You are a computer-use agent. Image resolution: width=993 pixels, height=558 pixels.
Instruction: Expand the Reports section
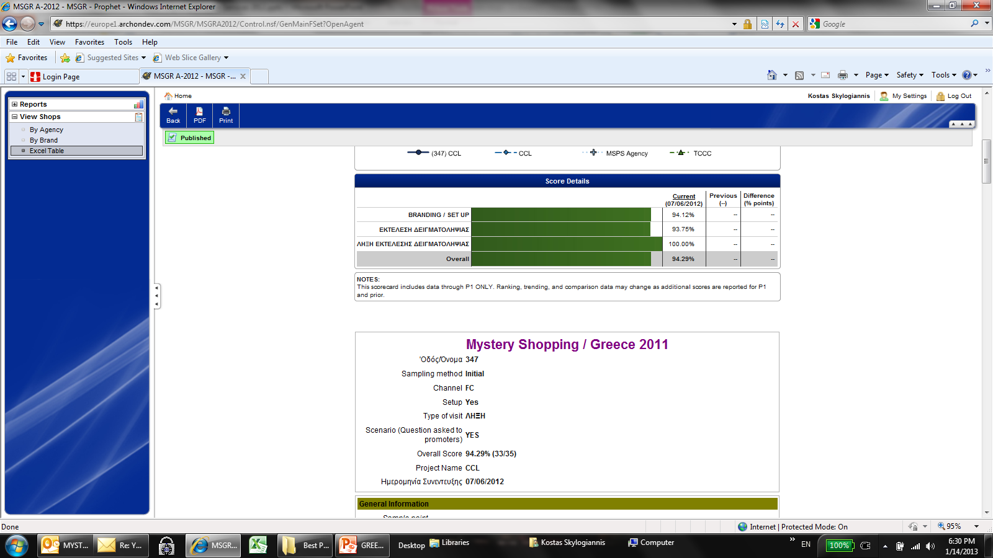(x=14, y=104)
